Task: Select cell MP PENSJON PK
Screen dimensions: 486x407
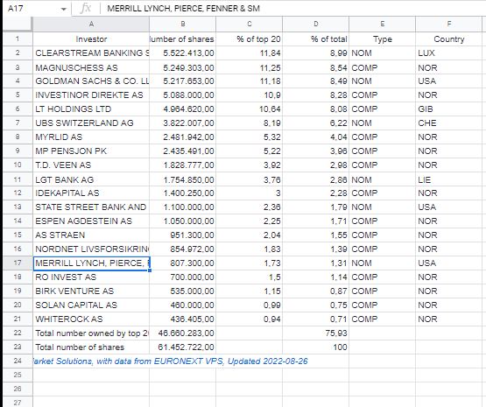Action: 91,151
